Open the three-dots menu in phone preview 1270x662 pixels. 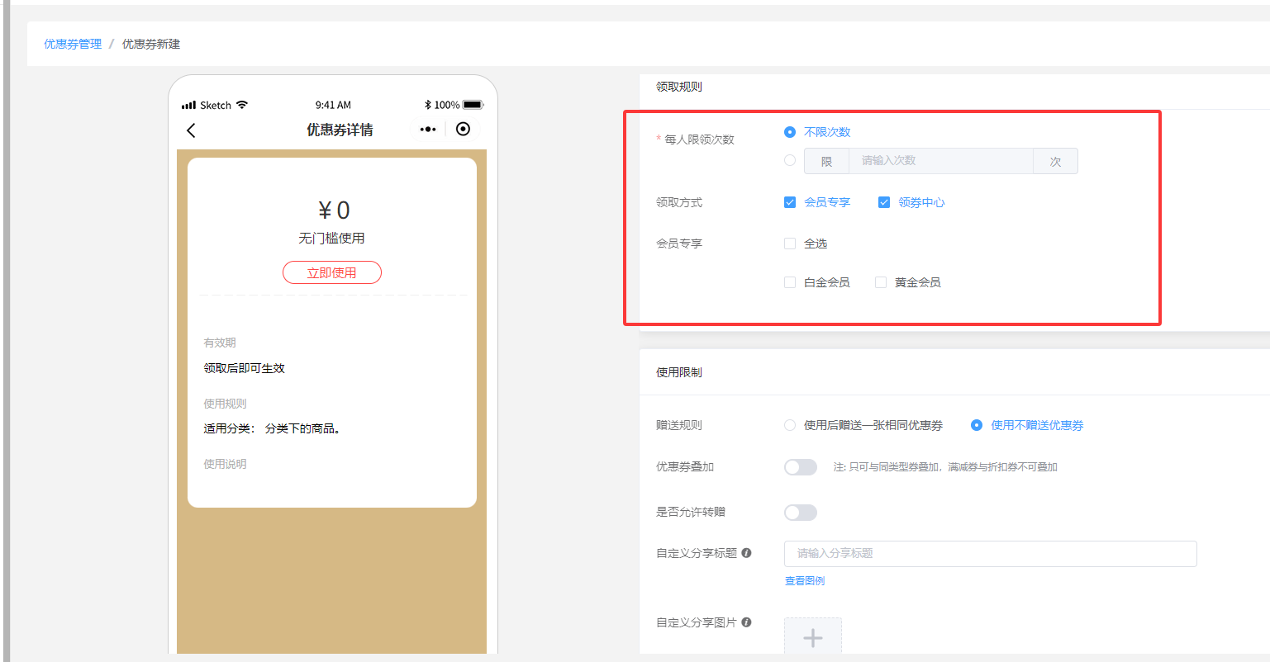coord(428,130)
